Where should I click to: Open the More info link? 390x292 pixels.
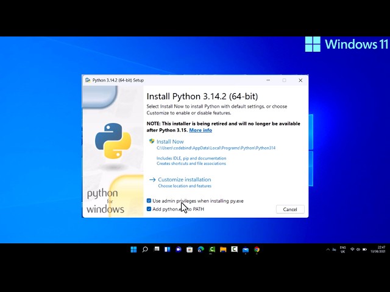pos(200,130)
